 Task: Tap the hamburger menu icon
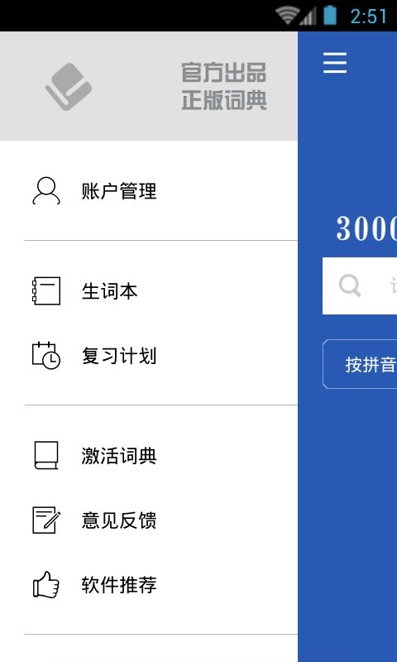[x=335, y=63]
